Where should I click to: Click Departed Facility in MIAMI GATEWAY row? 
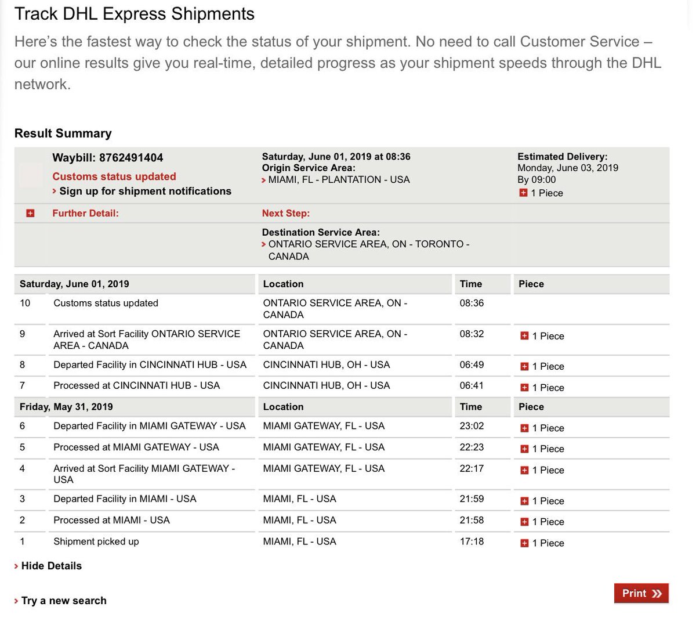(x=150, y=426)
